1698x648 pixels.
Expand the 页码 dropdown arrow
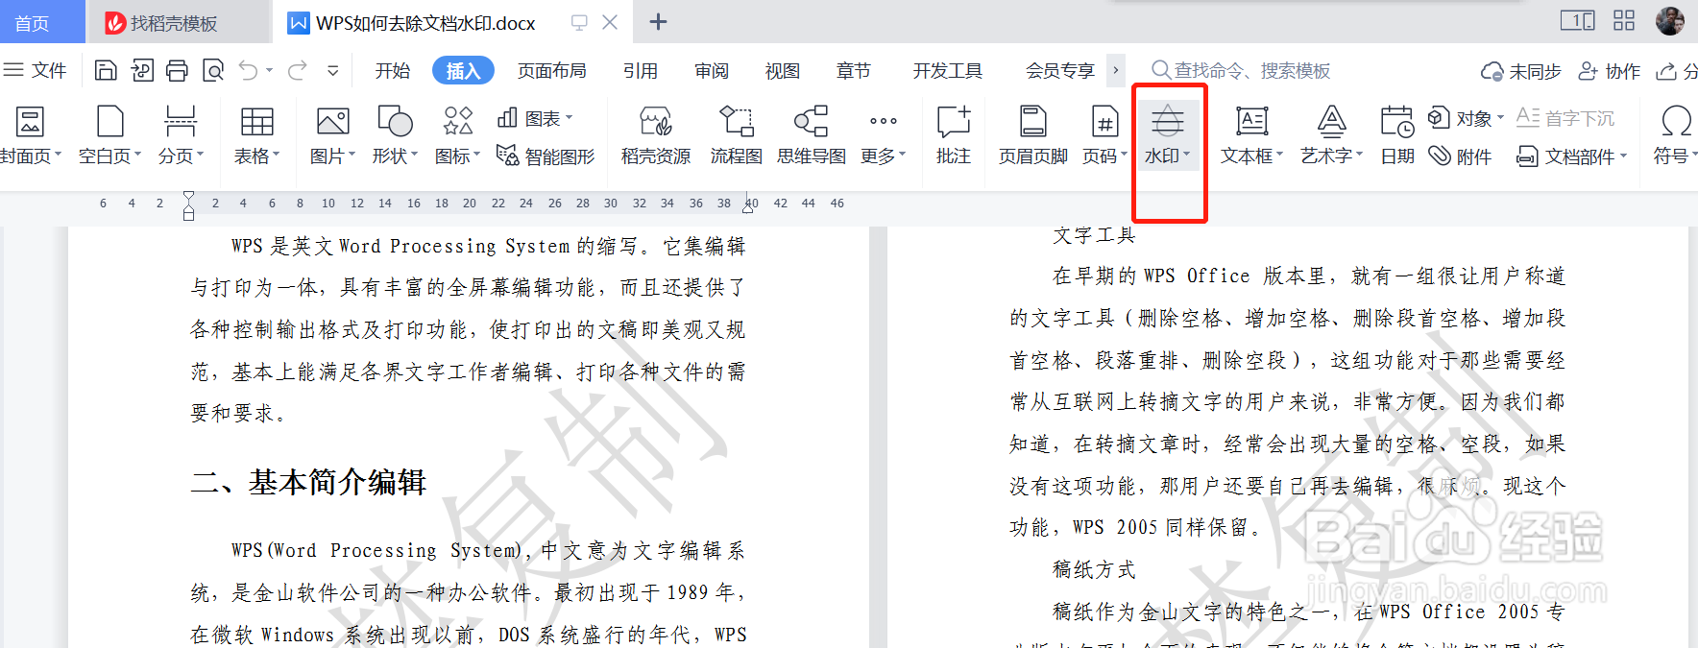click(x=1125, y=155)
